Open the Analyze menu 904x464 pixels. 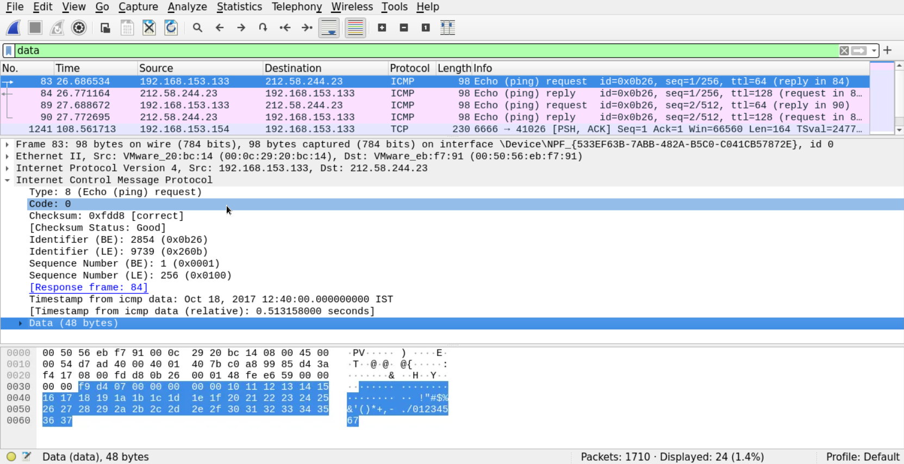pyautogui.click(x=187, y=7)
